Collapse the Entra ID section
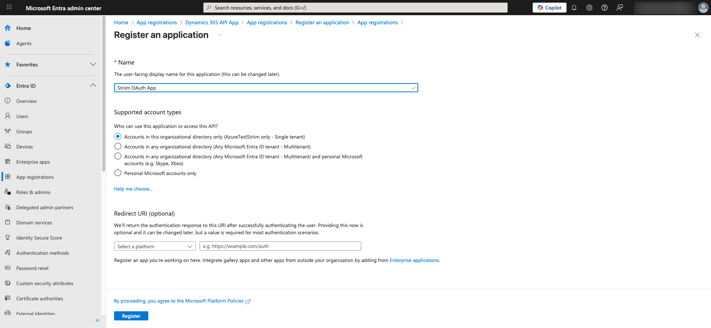Image resolution: width=711 pixels, height=328 pixels. click(x=93, y=85)
